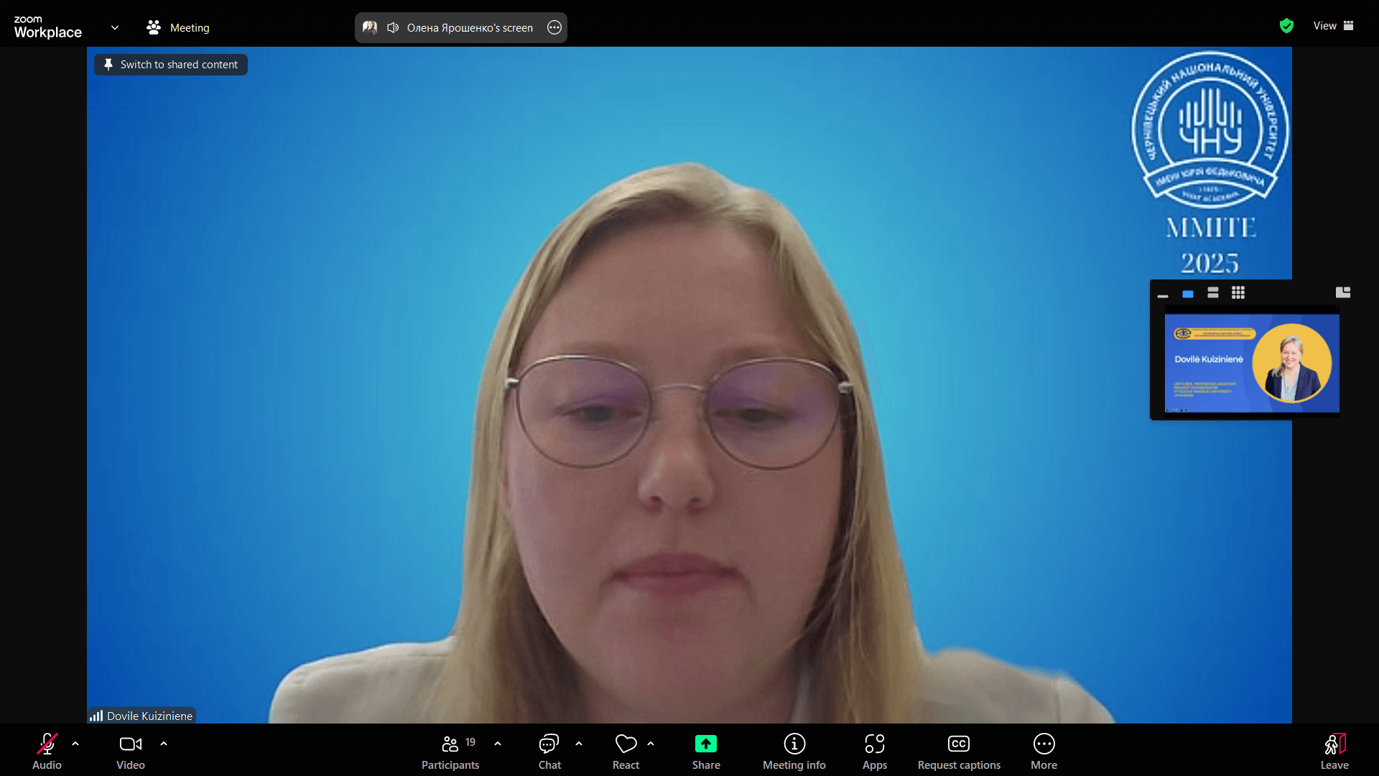Mute the shared screen audio speaker icon
The width and height of the screenshot is (1379, 776).
click(393, 27)
